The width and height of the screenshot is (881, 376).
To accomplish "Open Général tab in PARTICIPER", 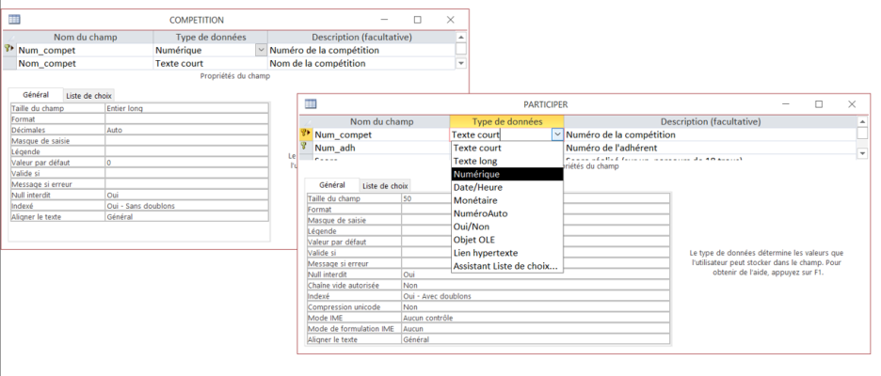I will (331, 184).
